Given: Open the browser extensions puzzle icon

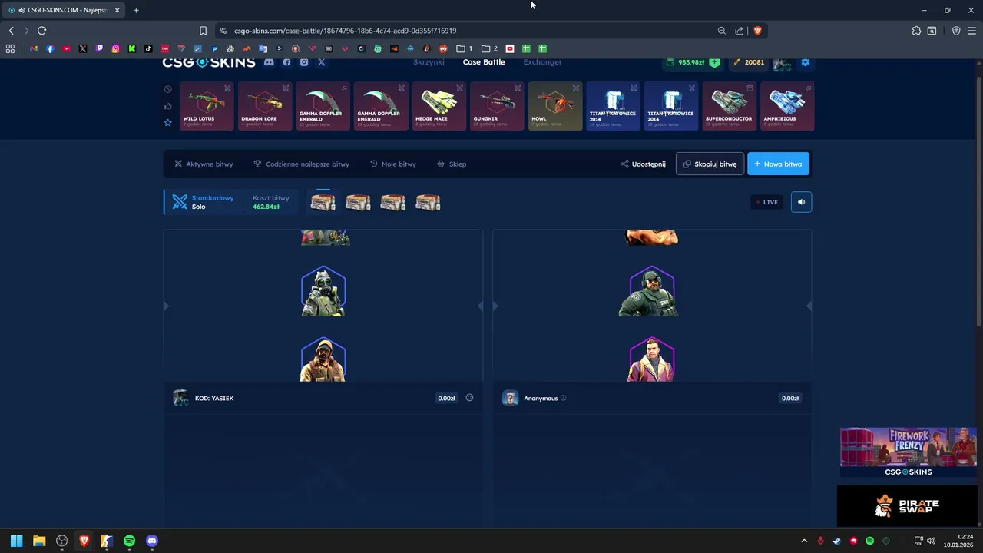Looking at the screenshot, I should [x=916, y=31].
